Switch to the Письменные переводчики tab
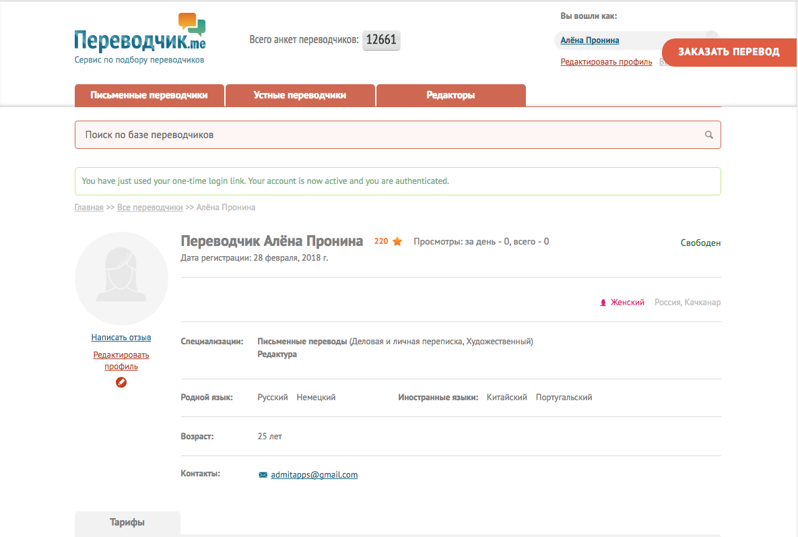798x537 pixels. pyautogui.click(x=149, y=95)
